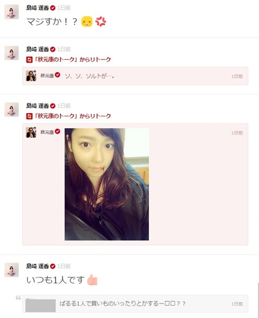The width and height of the screenshot is (259, 318).
Task: Click the scrollbar thumb on the right edge
Action: pos(258,300)
